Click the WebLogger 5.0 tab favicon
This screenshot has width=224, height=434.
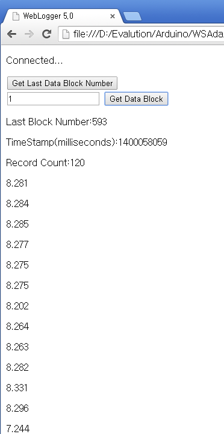(16, 16)
